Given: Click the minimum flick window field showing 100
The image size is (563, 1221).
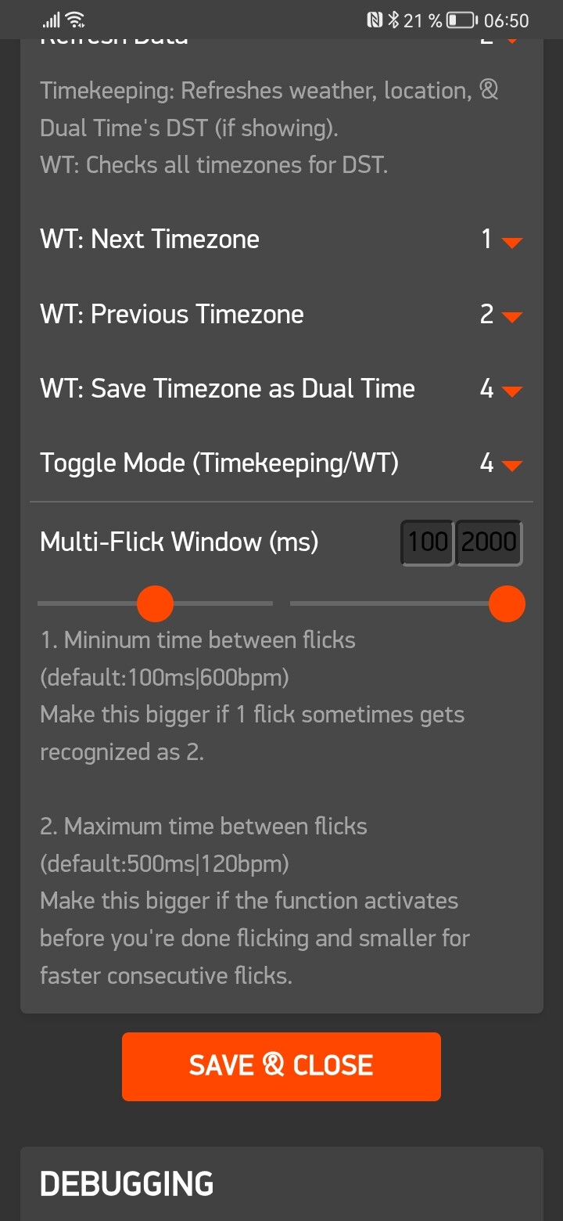Looking at the screenshot, I should 428,542.
